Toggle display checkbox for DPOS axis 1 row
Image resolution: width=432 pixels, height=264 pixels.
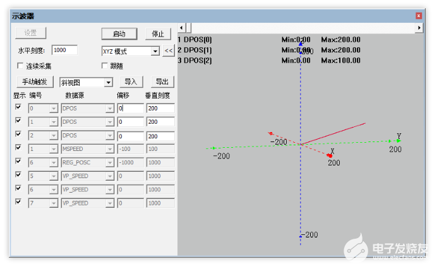pos(18,120)
